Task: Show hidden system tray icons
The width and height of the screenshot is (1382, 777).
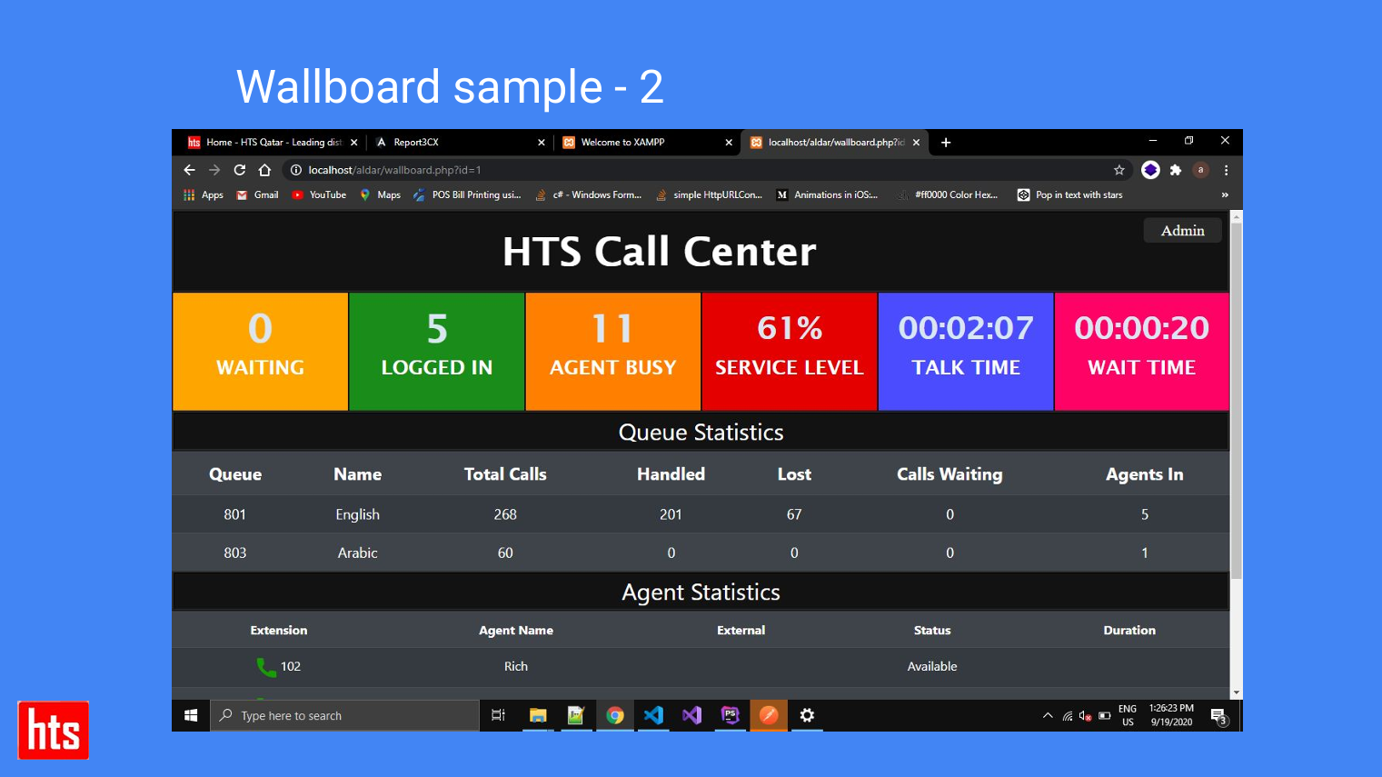Action: point(1048,715)
